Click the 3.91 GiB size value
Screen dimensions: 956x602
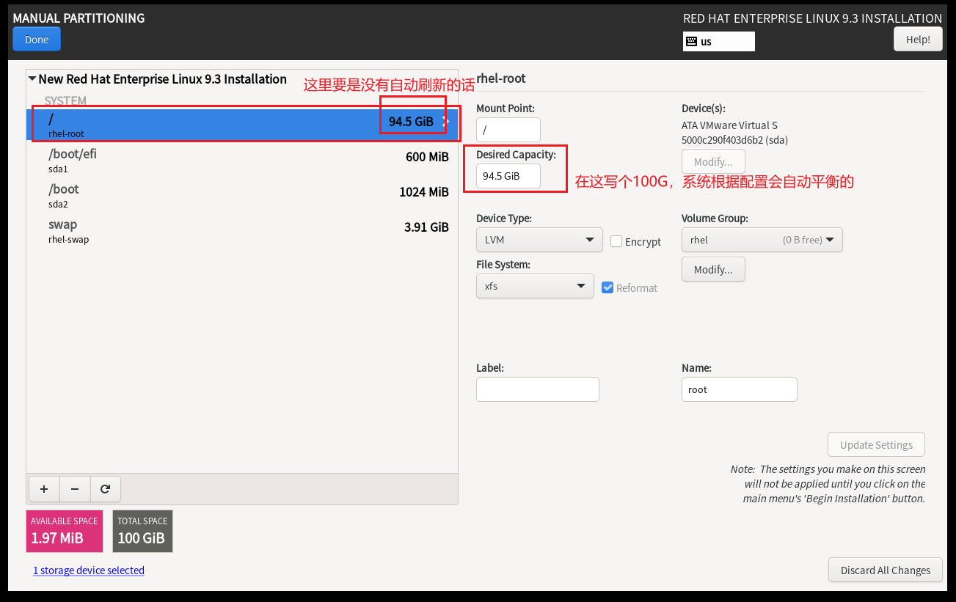[x=426, y=227]
